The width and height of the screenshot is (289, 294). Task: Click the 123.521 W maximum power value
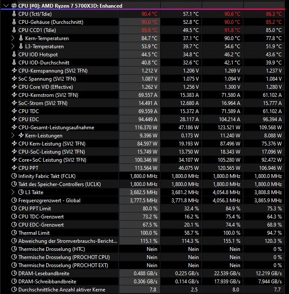point(229,128)
